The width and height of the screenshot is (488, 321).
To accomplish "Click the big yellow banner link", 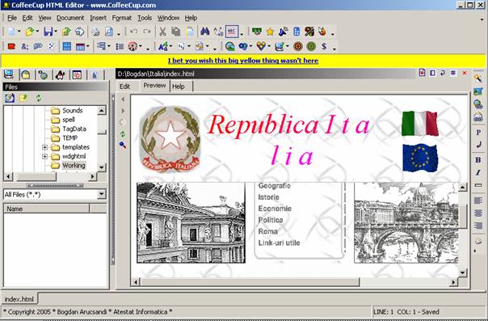I will [x=243, y=61].
